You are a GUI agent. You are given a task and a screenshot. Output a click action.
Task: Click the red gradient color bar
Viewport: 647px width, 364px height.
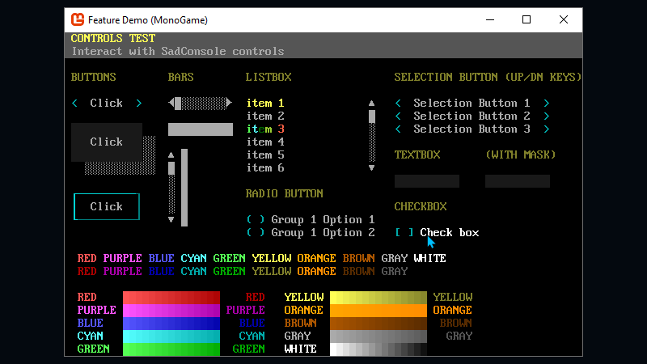coord(171,297)
